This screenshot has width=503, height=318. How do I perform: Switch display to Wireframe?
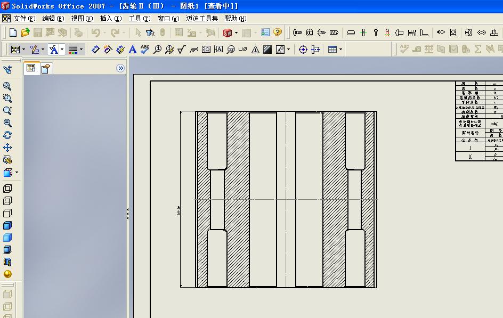(x=7, y=189)
